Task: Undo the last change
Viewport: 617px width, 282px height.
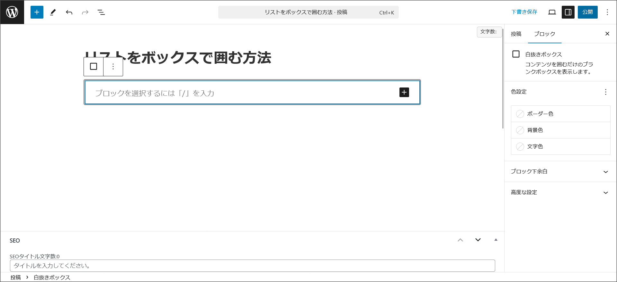Action: tap(69, 12)
